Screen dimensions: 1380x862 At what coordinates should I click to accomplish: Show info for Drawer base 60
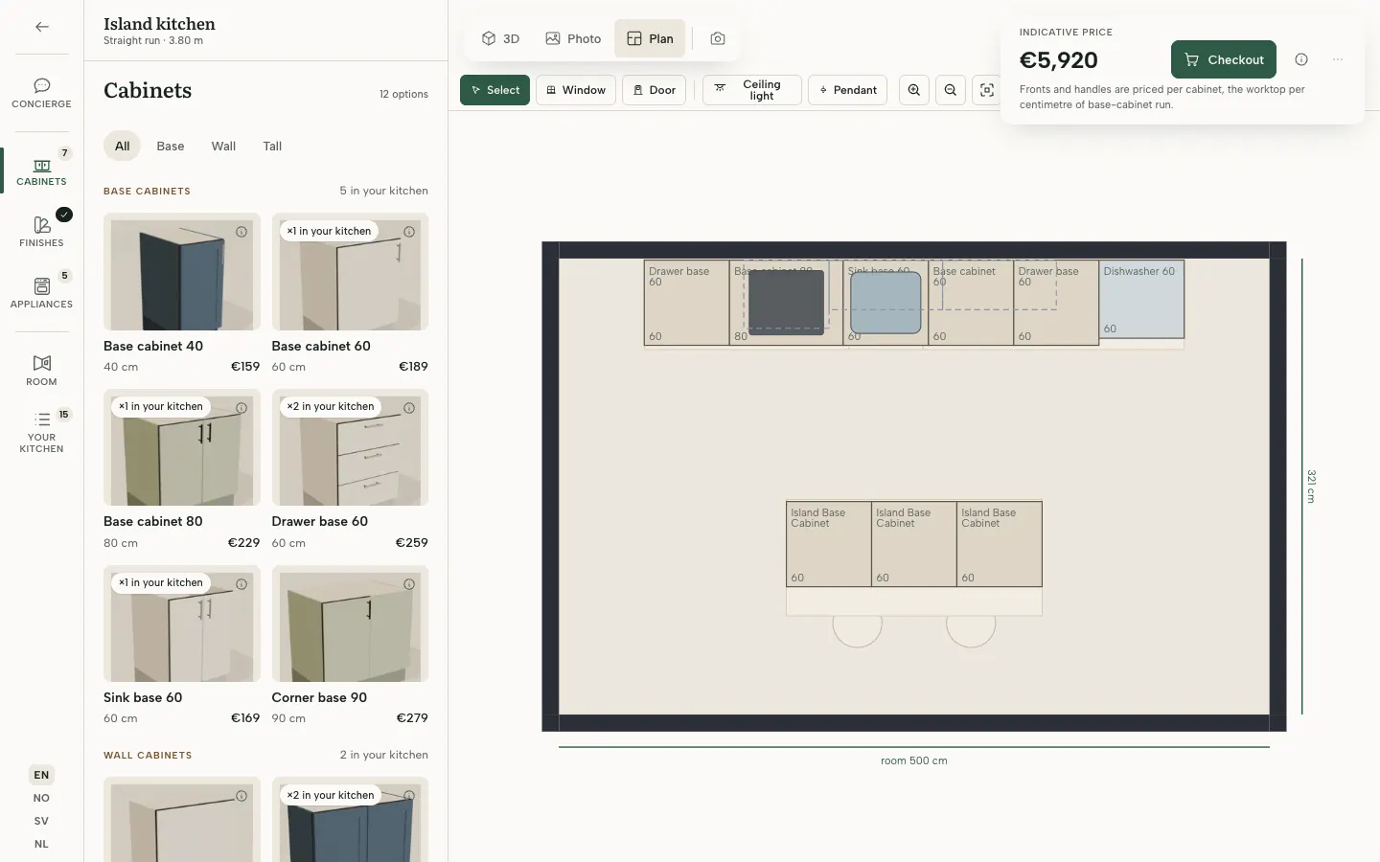pyautogui.click(x=409, y=408)
